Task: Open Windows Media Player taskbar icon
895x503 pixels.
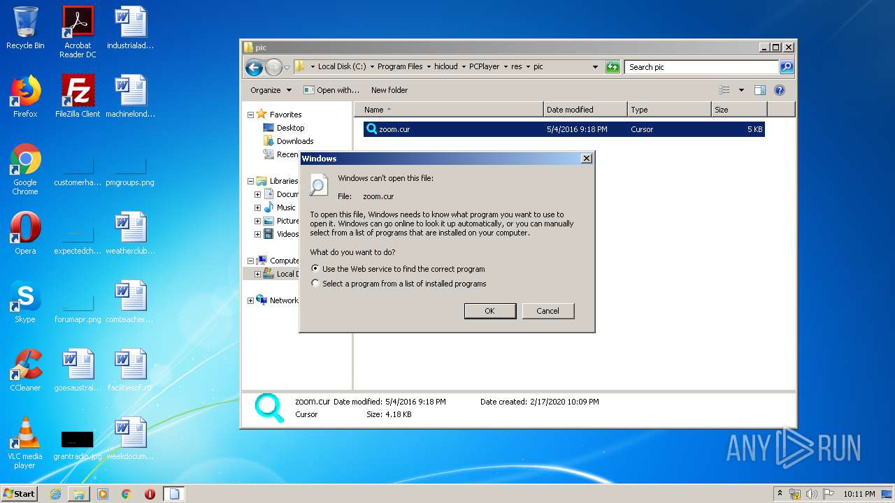Action: (x=103, y=494)
